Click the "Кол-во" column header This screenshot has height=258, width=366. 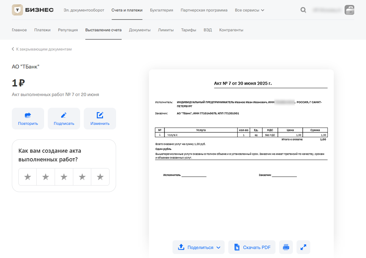(244, 130)
